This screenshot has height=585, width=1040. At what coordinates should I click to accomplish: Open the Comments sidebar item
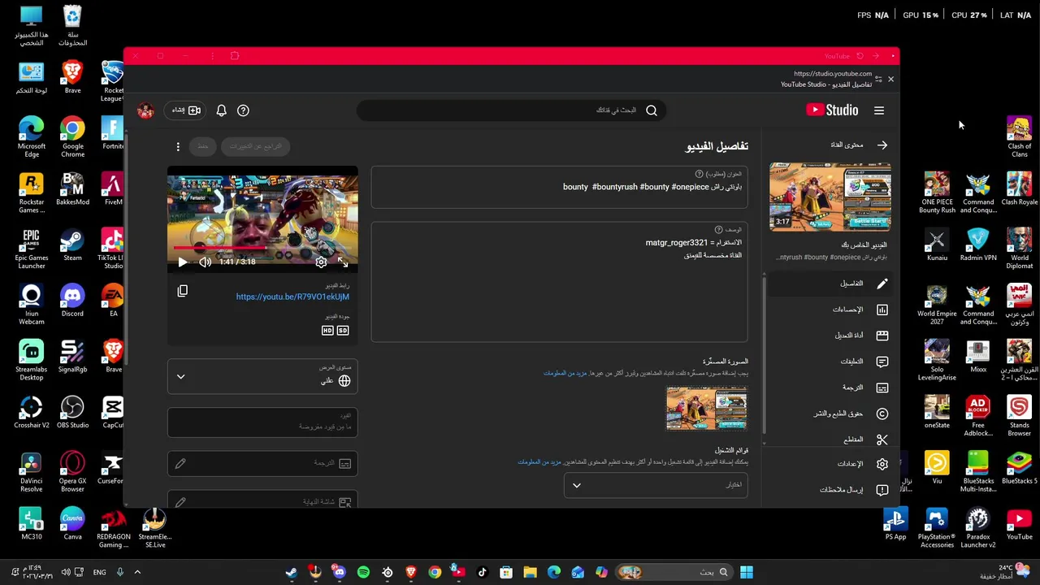830,362
